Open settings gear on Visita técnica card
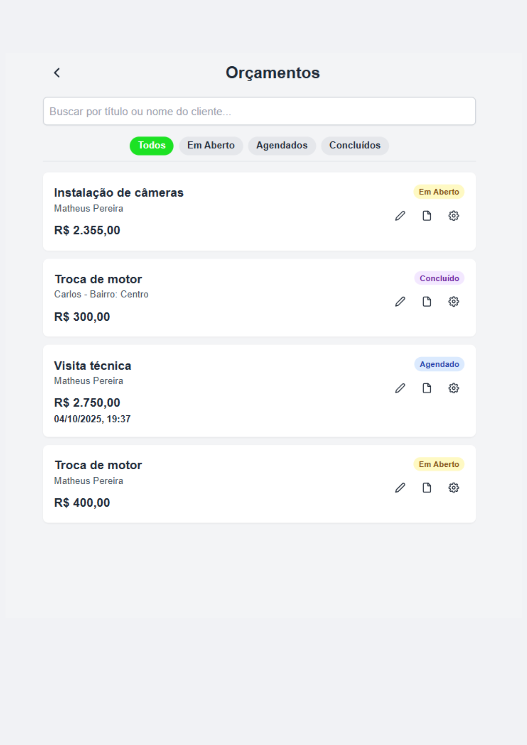The width and height of the screenshot is (527, 745). [453, 388]
